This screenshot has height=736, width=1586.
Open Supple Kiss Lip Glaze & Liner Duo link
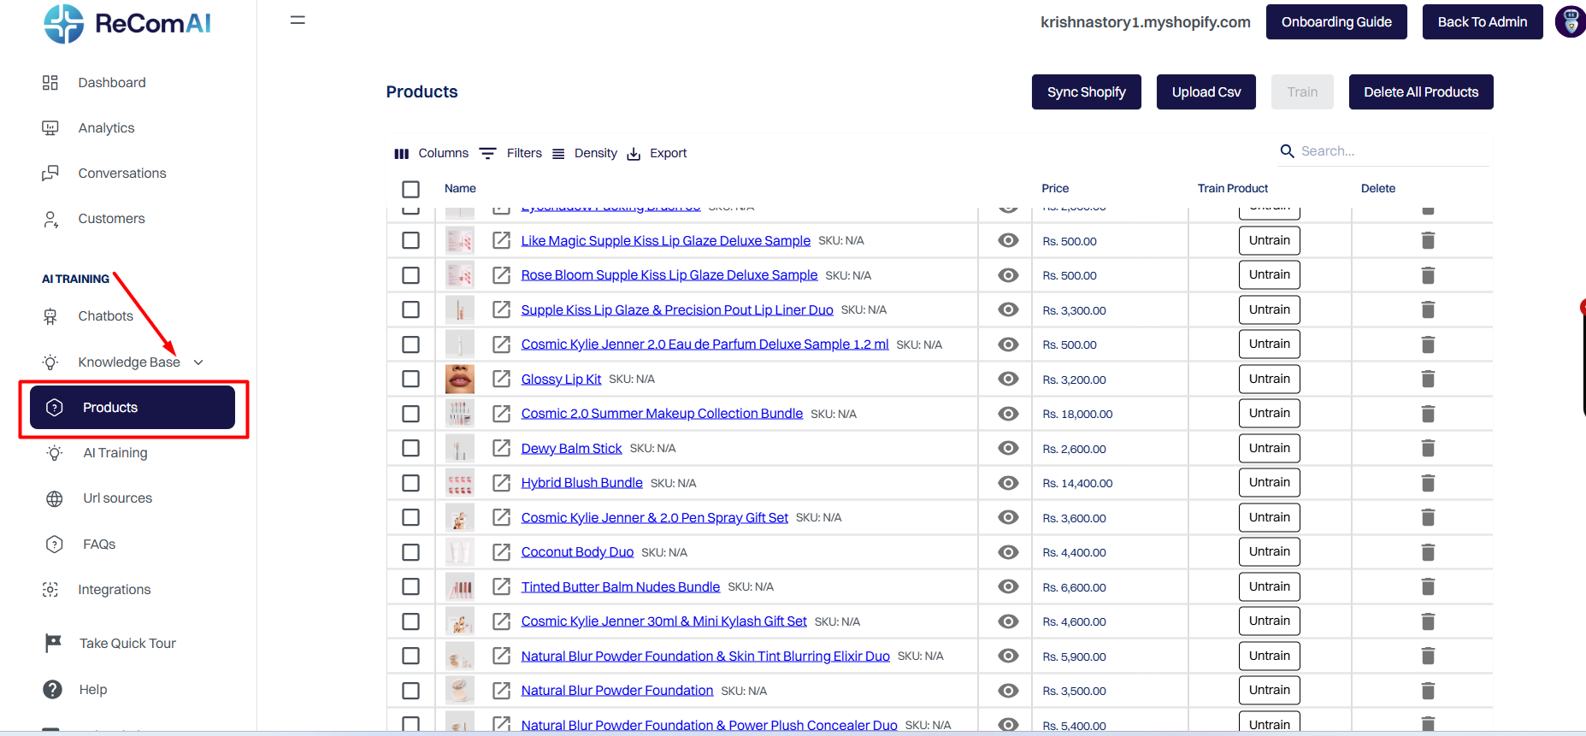[x=677, y=310]
